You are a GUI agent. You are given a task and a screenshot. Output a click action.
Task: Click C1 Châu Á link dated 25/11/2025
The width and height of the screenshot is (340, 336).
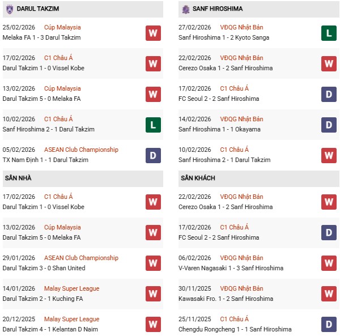click(233, 319)
